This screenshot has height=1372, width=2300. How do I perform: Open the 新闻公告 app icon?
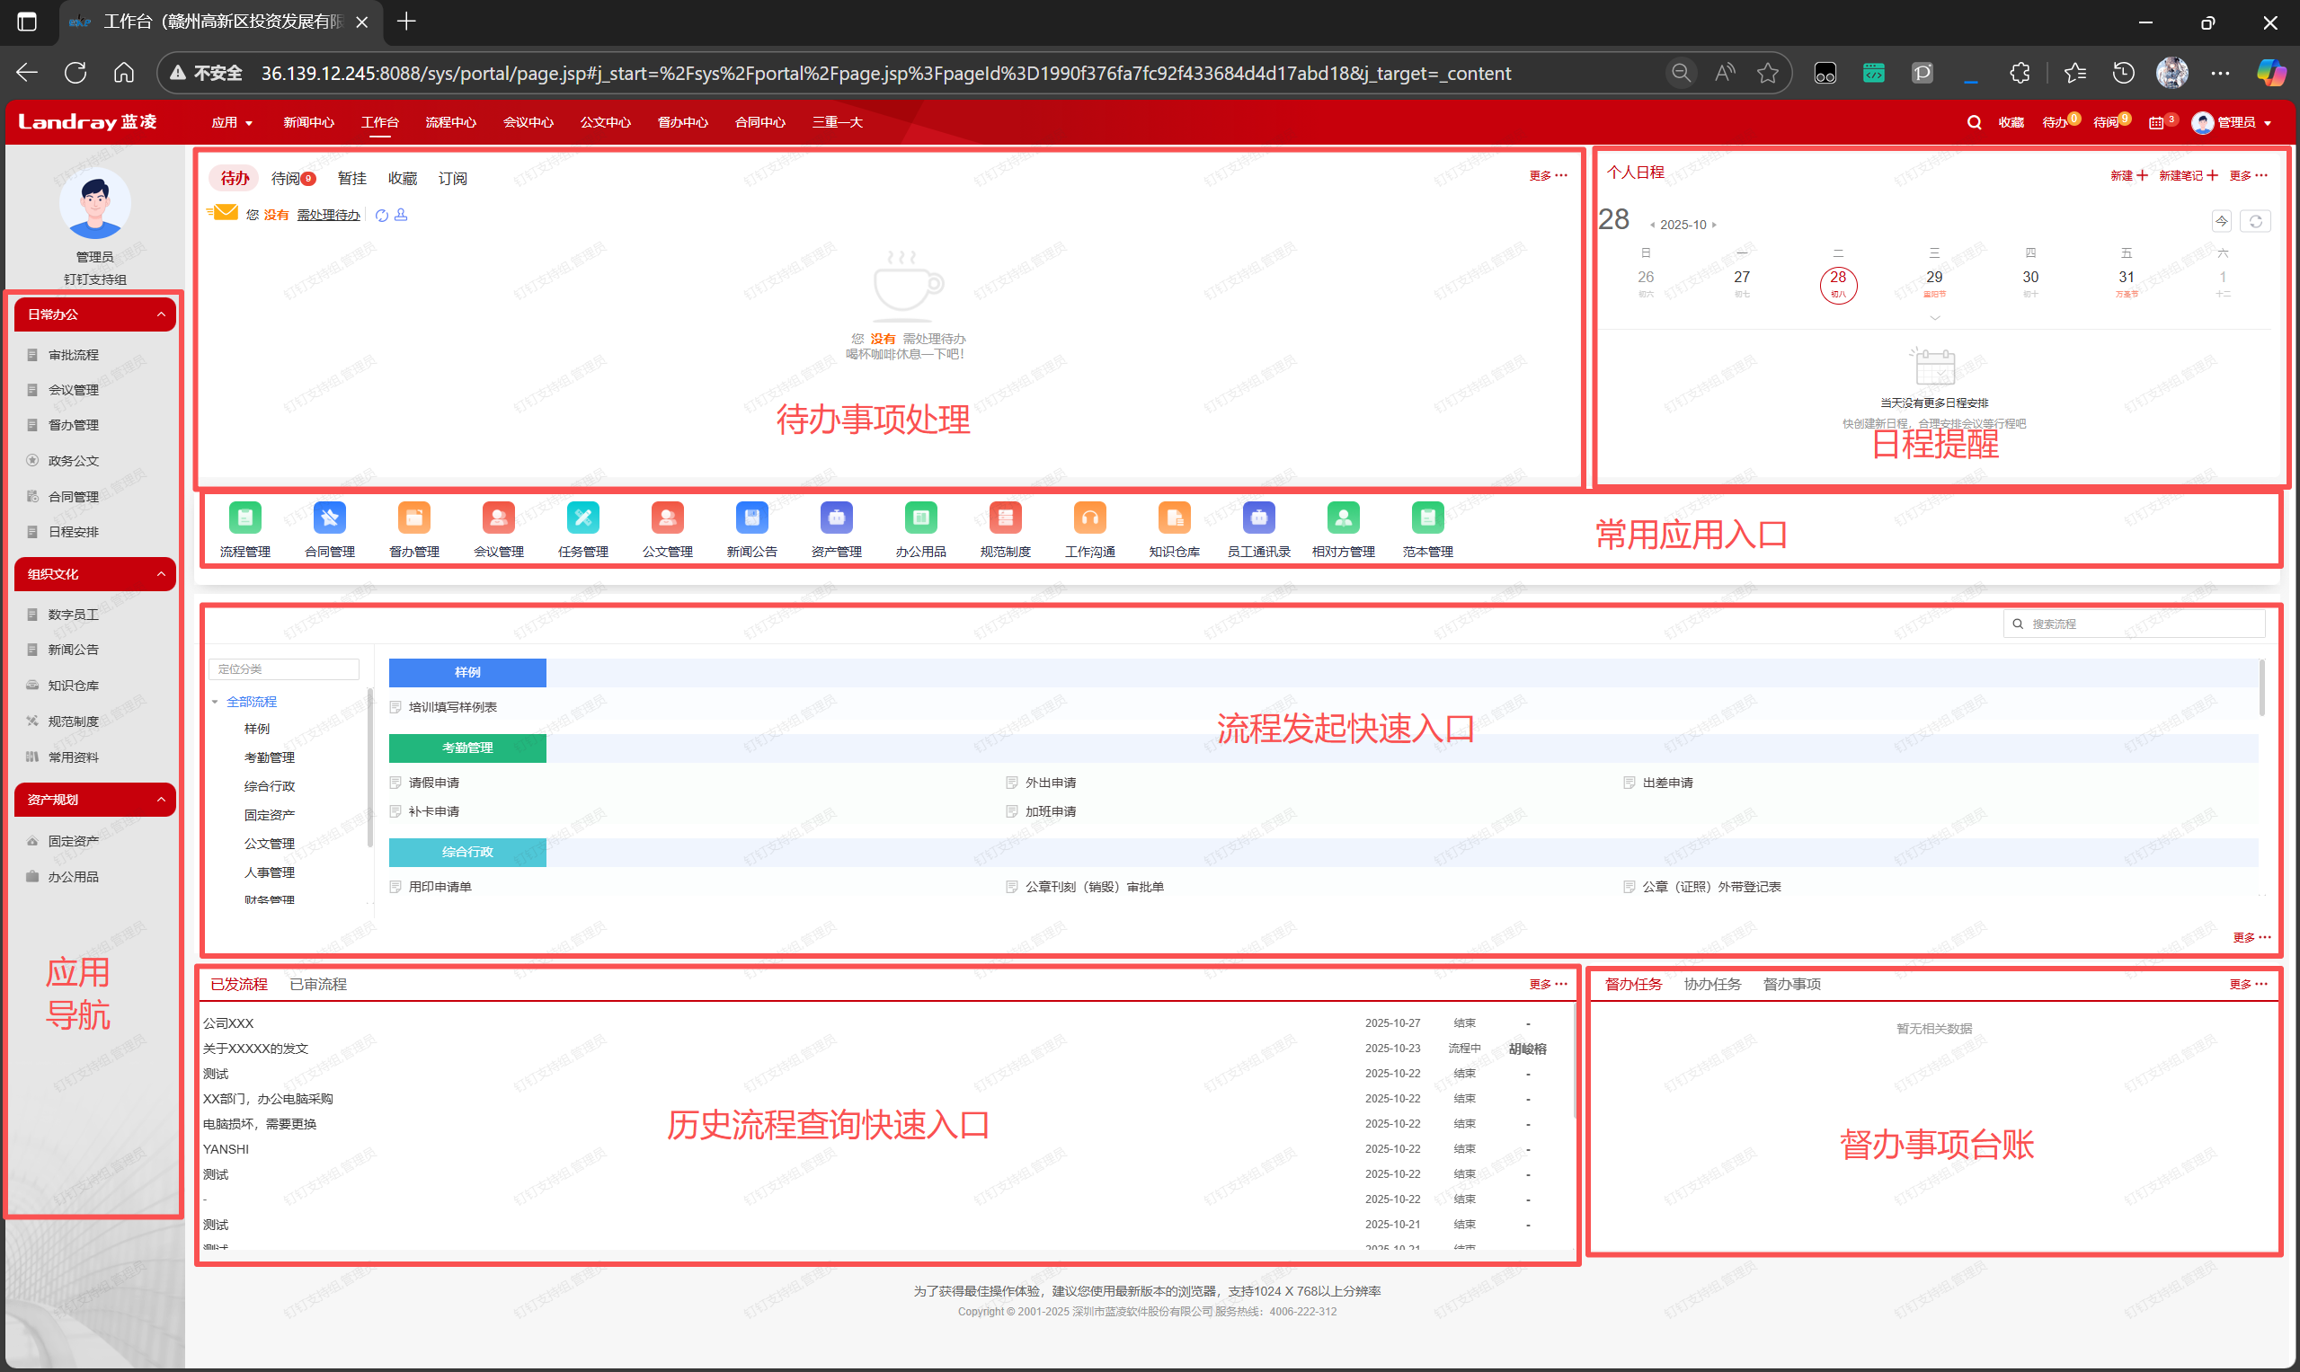[752, 518]
